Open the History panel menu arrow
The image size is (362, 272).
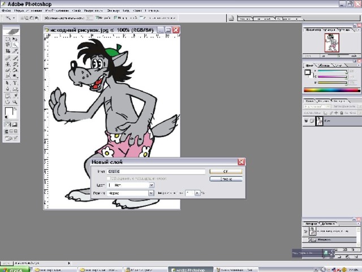[359, 224]
